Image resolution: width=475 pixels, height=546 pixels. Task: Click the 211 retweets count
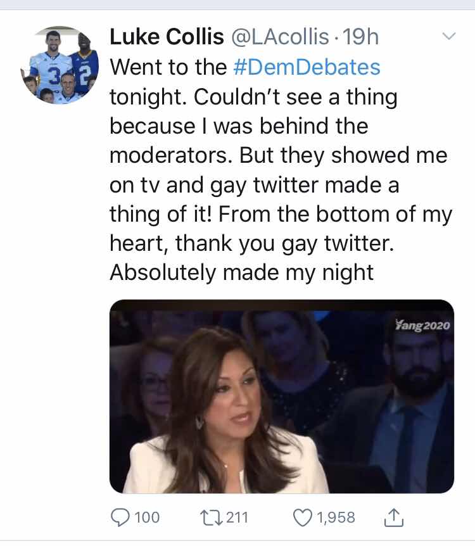pyautogui.click(x=237, y=517)
